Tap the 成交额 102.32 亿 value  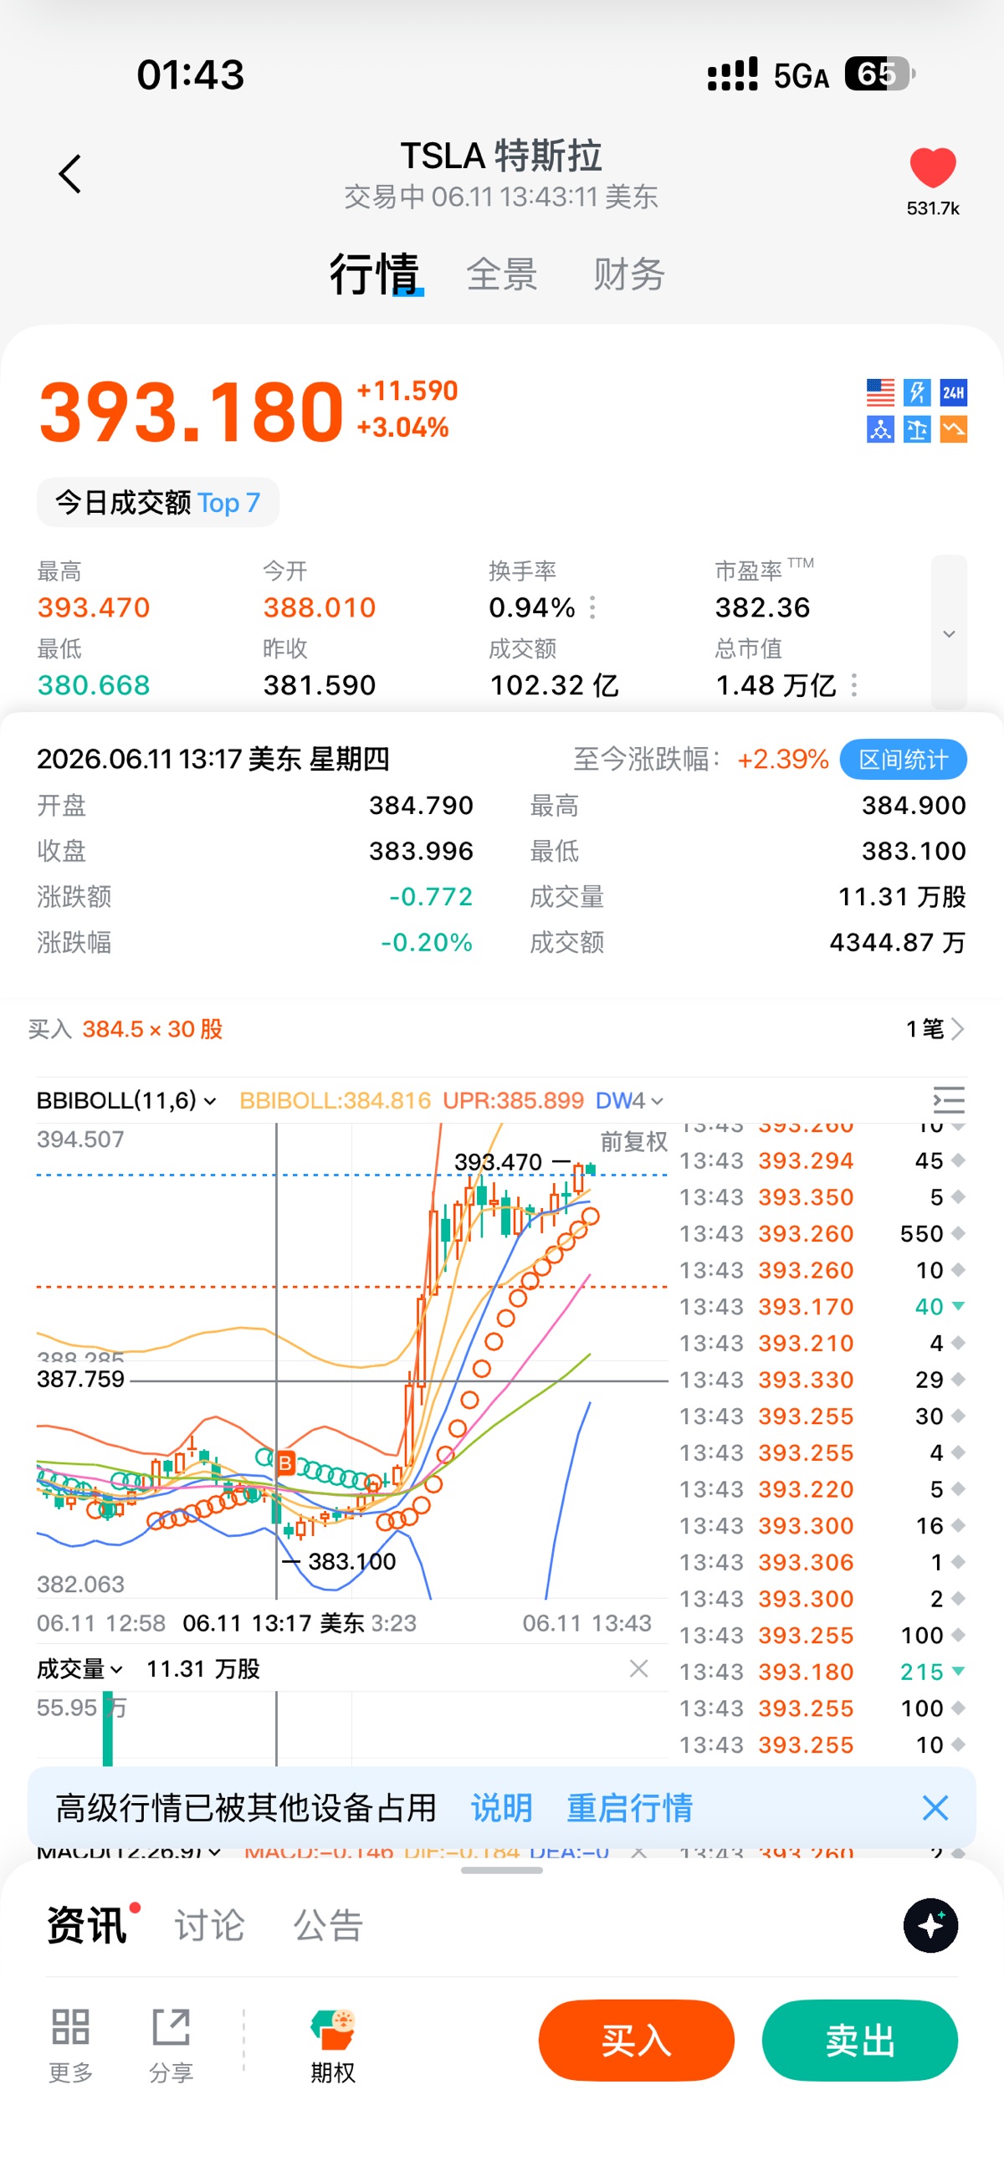click(554, 684)
